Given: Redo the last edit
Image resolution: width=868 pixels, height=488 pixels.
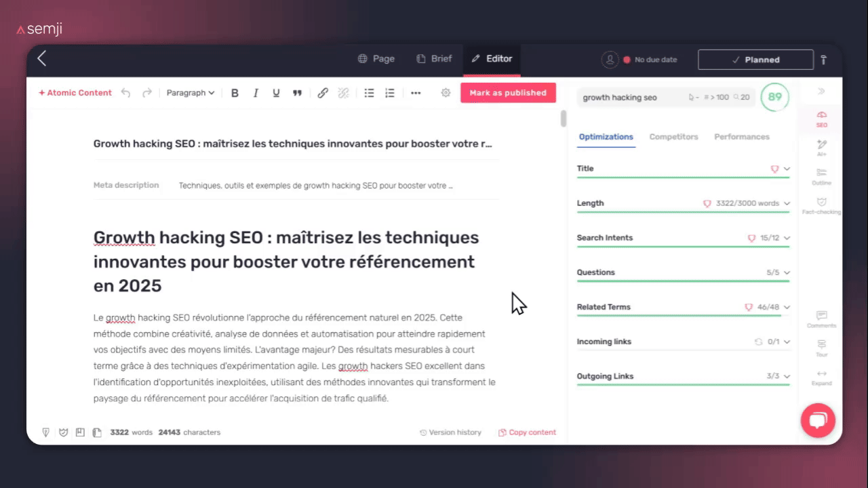Looking at the screenshot, I should coord(146,93).
